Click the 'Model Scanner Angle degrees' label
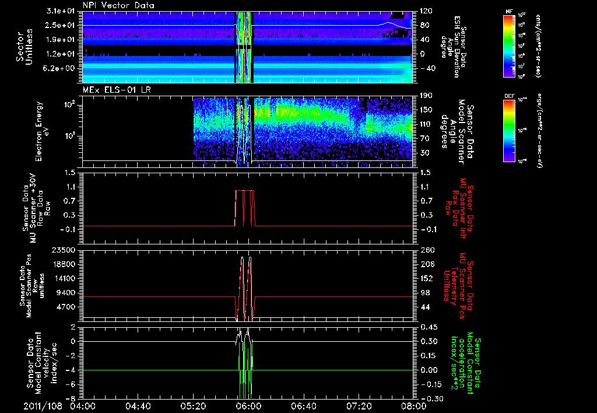 click(x=457, y=132)
